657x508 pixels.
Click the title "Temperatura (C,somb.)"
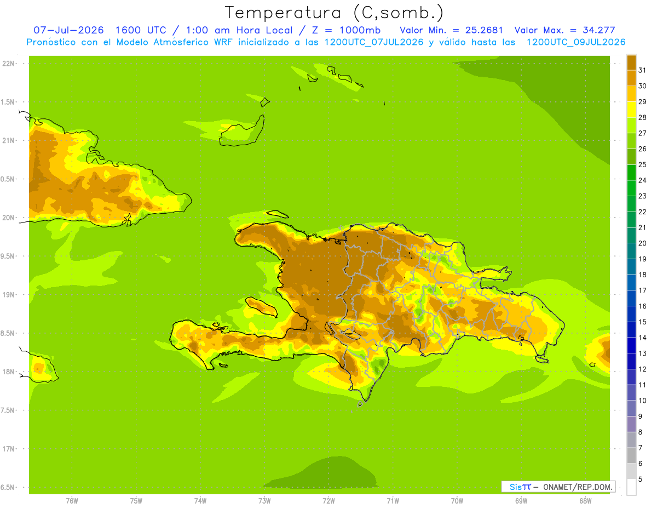click(335, 13)
